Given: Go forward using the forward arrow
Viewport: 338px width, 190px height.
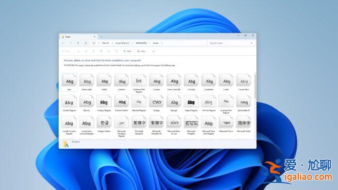Looking at the screenshot, I should (70, 43).
